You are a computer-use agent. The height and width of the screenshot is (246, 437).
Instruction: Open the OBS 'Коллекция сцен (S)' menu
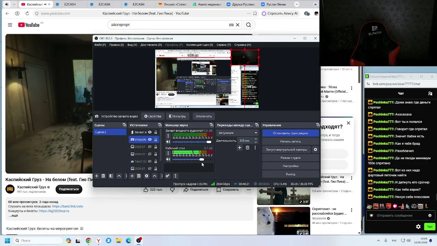[200, 45]
